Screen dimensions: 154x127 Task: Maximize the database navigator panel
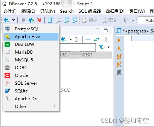tap(106, 30)
